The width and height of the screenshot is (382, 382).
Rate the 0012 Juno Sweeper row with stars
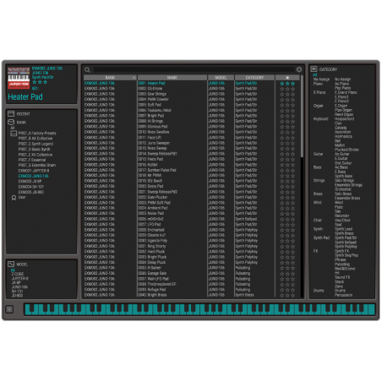(x=287, y=143)
